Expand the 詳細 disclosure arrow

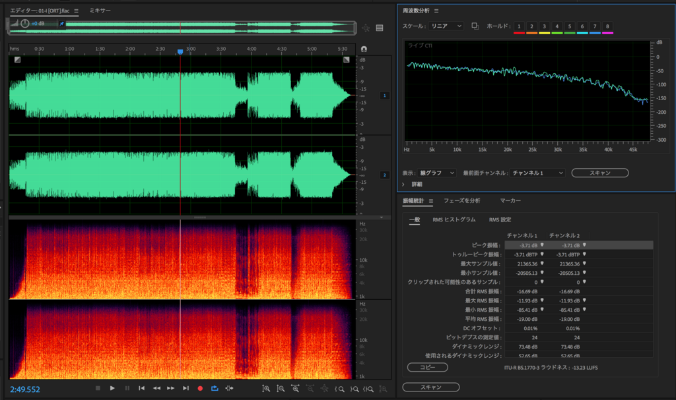pos(403,185)
